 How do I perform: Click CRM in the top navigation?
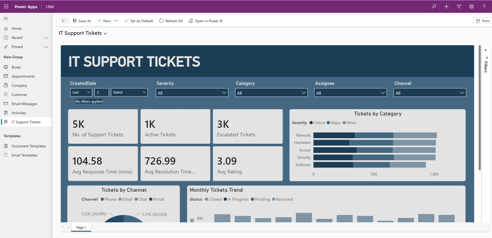(50, 6)
